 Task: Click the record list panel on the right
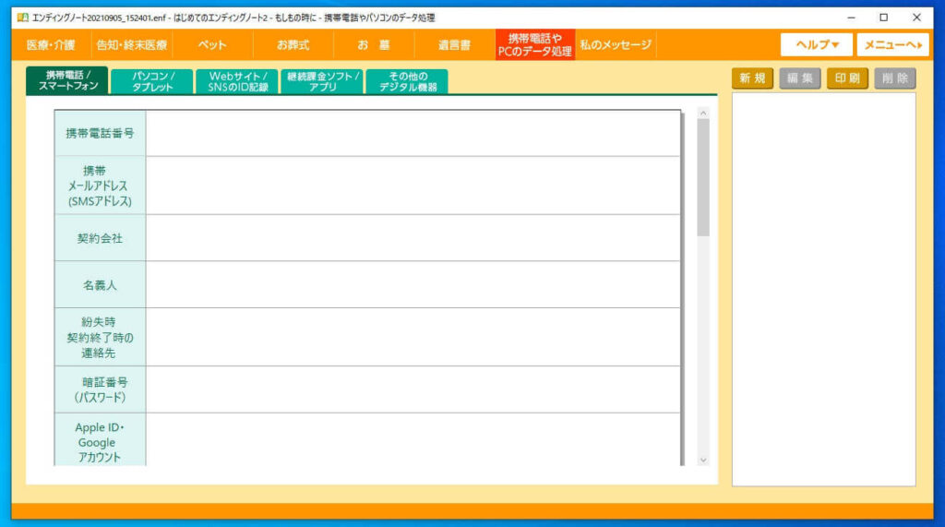824,290
